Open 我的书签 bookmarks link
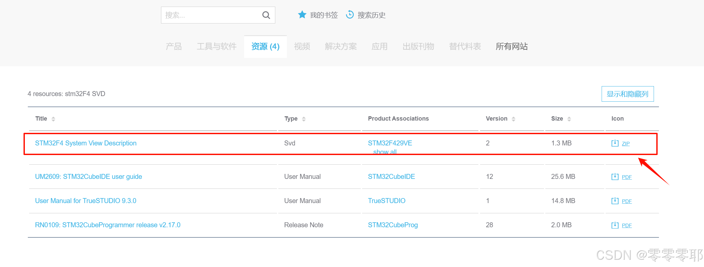This screenshot has height=267, width=704. 324,15
